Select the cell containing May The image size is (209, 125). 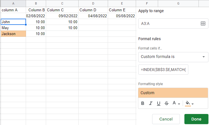[x=13, y=28]
